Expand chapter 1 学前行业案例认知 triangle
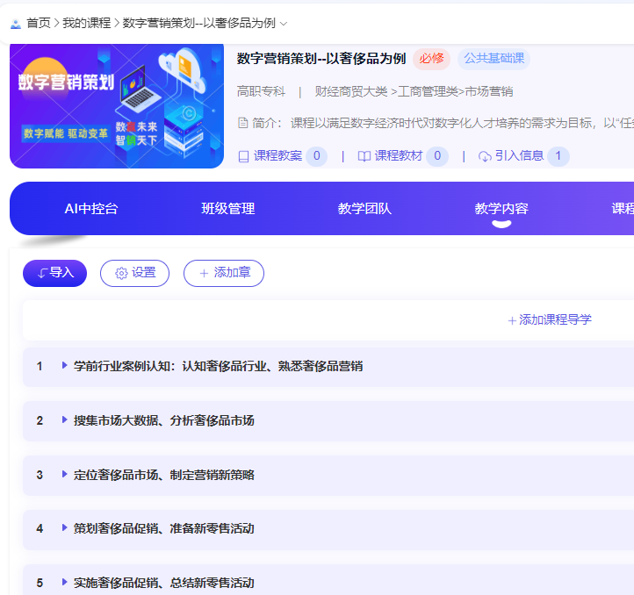634x595 pixels. click(64, 365)
